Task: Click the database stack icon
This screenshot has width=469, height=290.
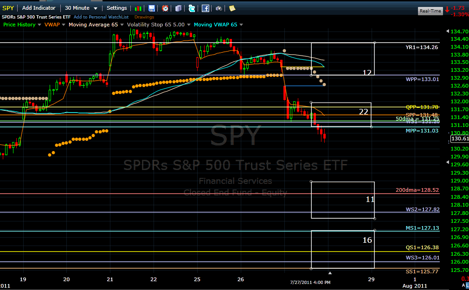Action: pos(178,8)
